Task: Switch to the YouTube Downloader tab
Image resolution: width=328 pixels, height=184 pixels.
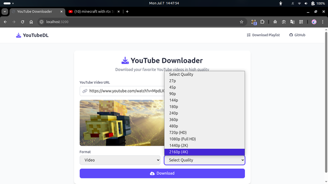Action: tap(37, 11)
